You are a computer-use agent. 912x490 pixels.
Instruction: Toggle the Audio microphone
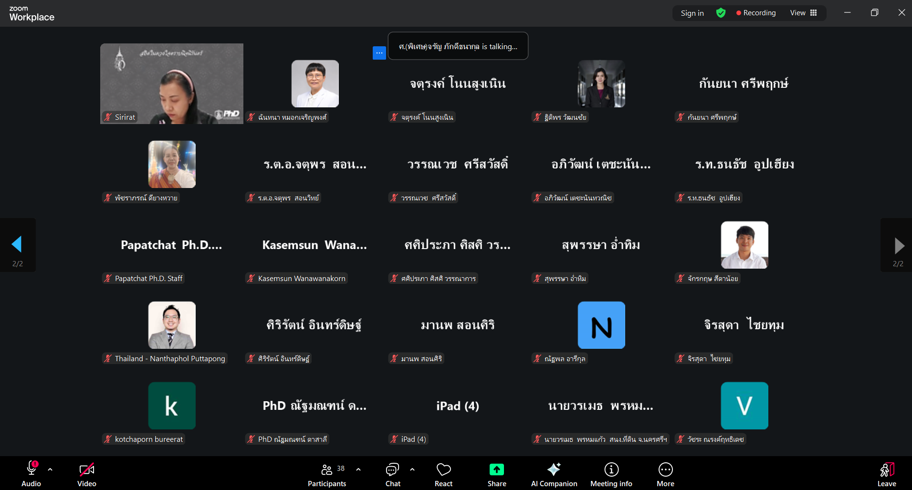[x=31, y=469]
